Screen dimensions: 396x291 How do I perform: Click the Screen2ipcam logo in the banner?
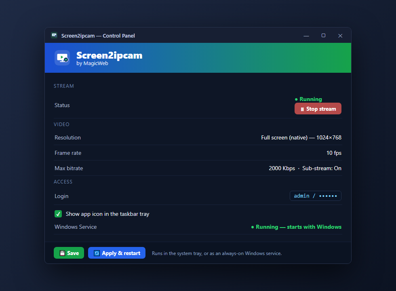pos(62,58)
